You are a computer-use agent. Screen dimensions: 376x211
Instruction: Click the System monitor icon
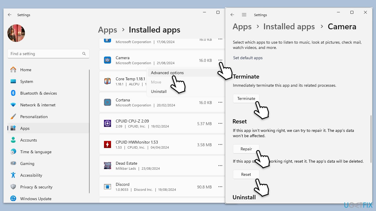[x=13, y=81]
